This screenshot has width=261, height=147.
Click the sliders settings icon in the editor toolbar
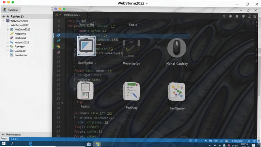pos(224,16)
